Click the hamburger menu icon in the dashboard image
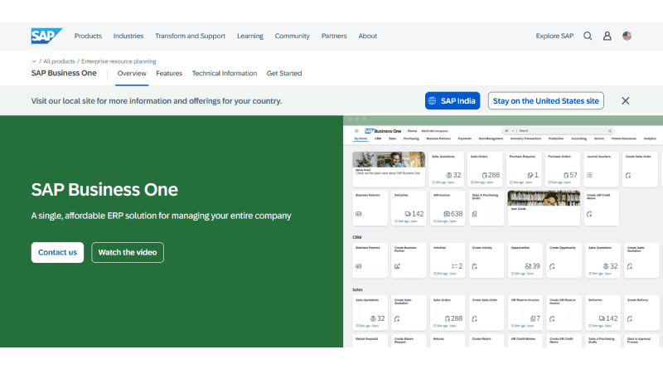 tap(356, 131)
